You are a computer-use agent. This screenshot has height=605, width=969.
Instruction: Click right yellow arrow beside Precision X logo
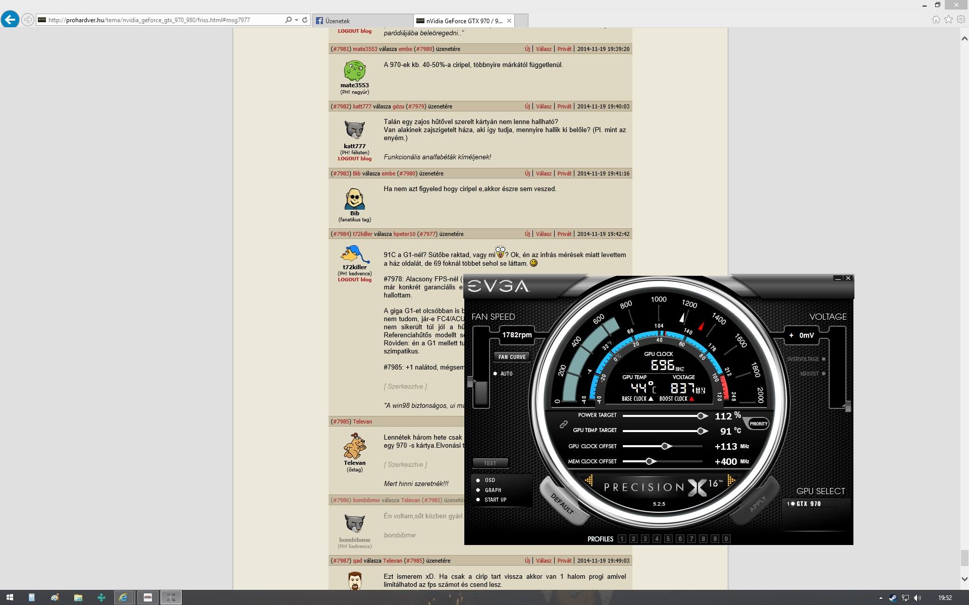click(731, 480)
